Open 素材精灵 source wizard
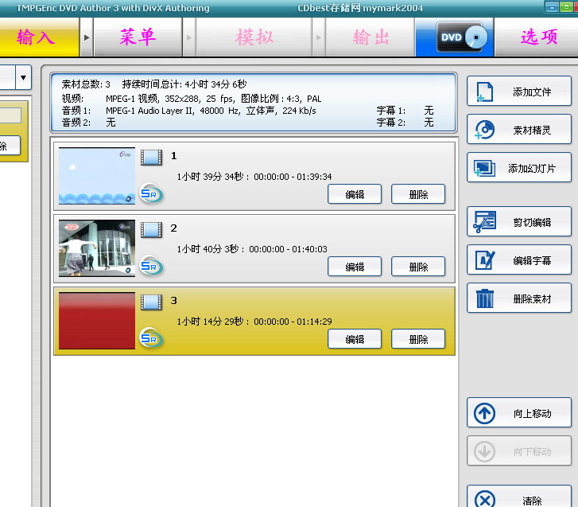Viewport: 578px width, 507px height. pos(519,130)
